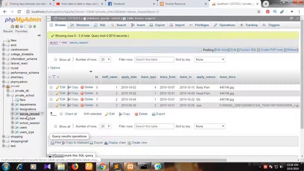Switch to the Structure tab
This screenshot has height=171, width=304.
80,25
